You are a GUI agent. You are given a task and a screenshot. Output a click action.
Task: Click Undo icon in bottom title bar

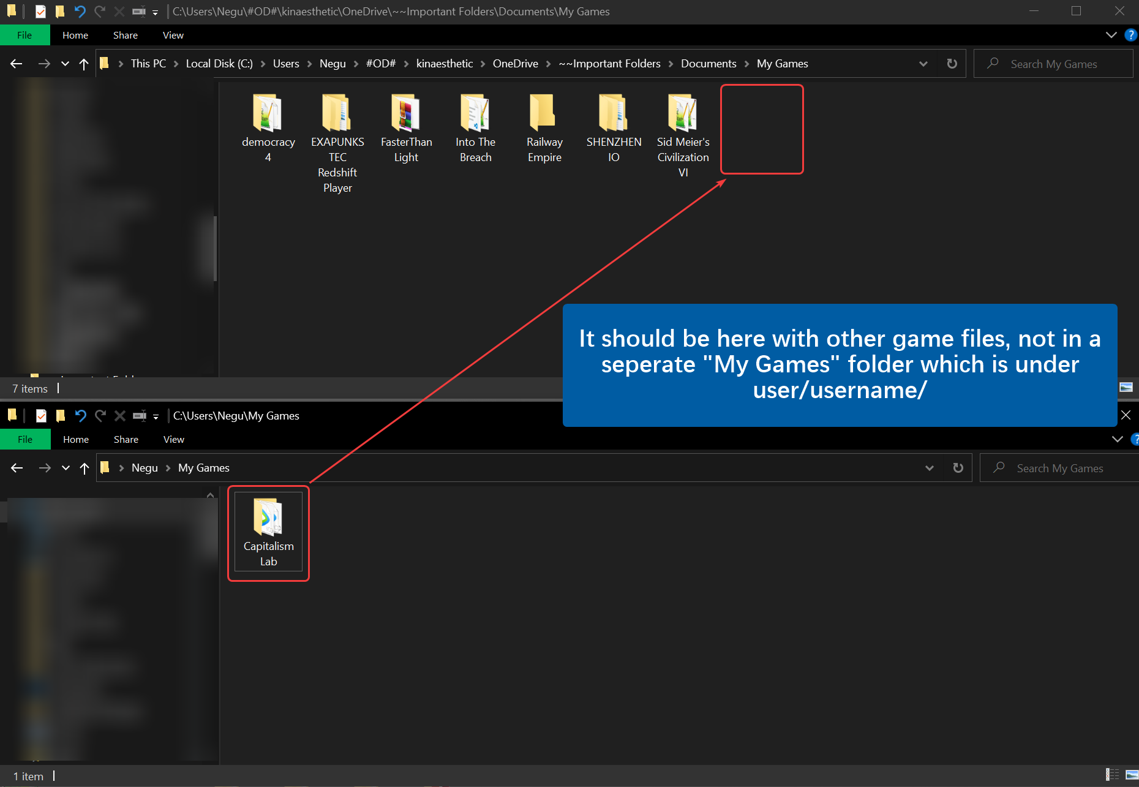80,416
